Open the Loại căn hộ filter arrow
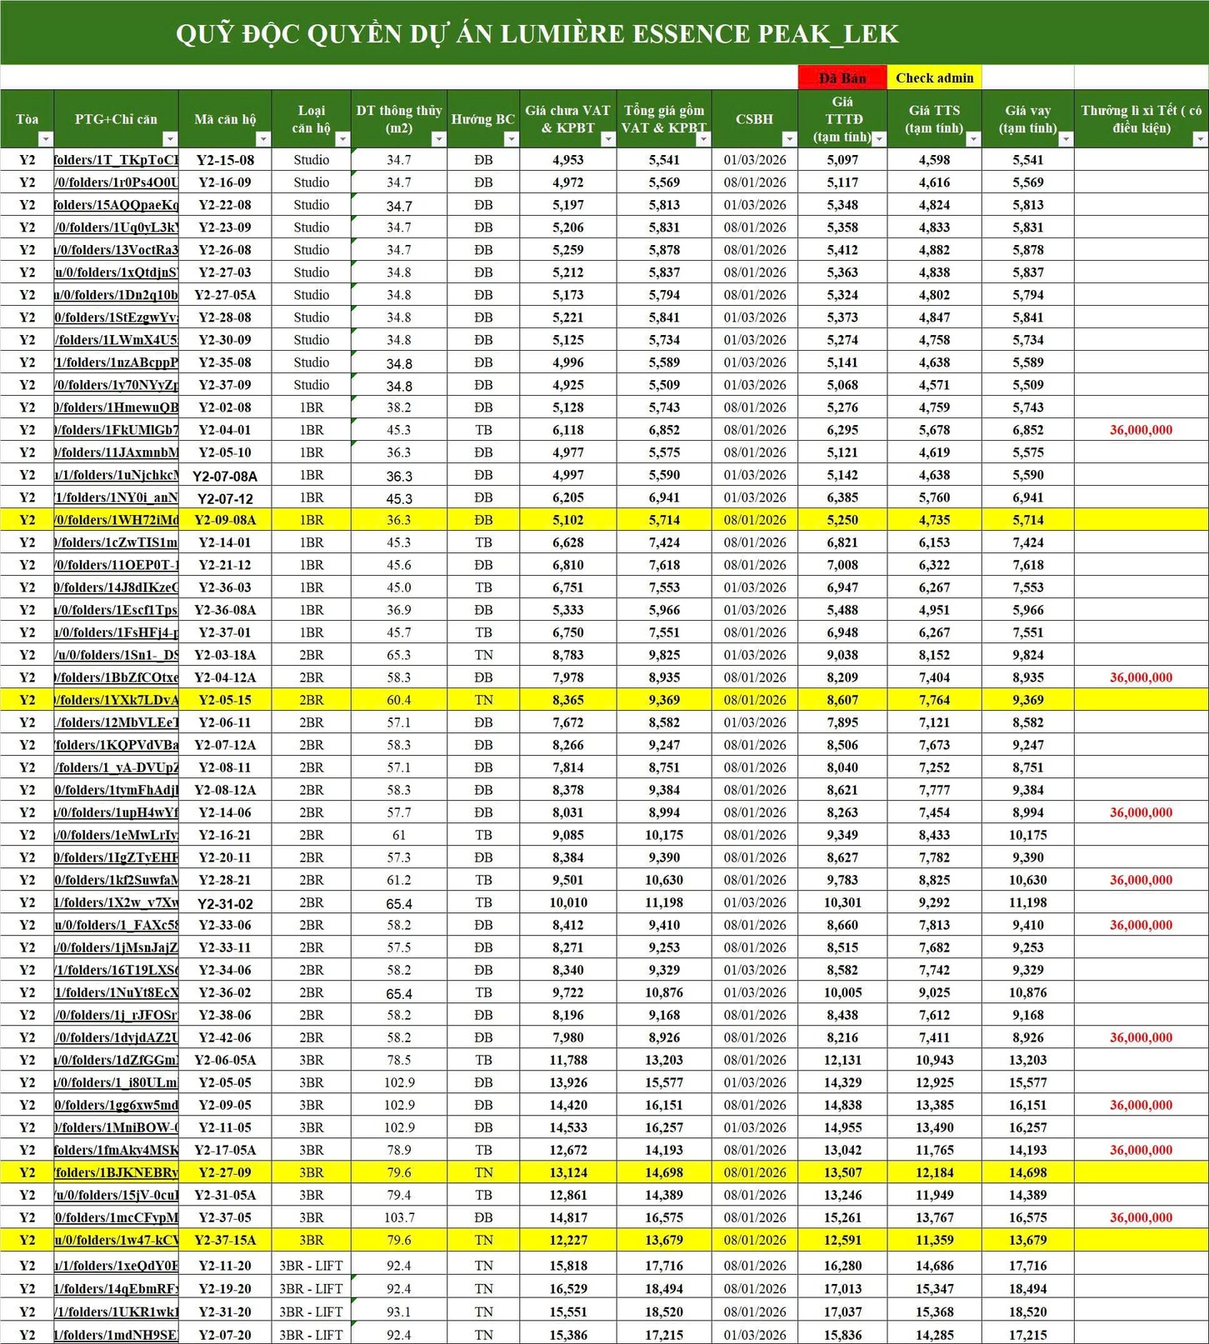Image resolution: width=1209 pixels, height=1344 pixels. coord(342,139)
